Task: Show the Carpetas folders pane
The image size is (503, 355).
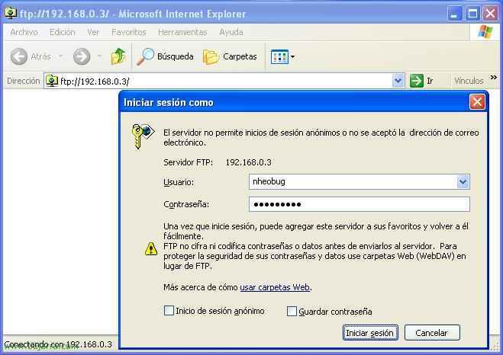Action: click(230, 56)
